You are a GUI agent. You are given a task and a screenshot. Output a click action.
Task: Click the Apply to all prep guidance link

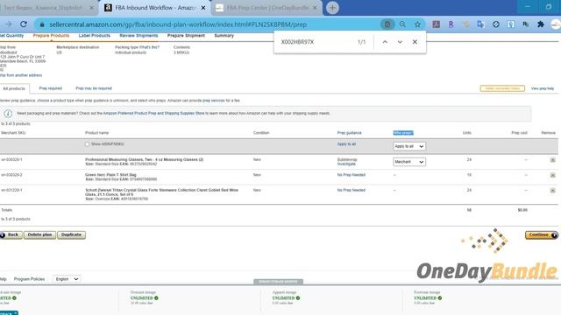click(x=346, y=144)
